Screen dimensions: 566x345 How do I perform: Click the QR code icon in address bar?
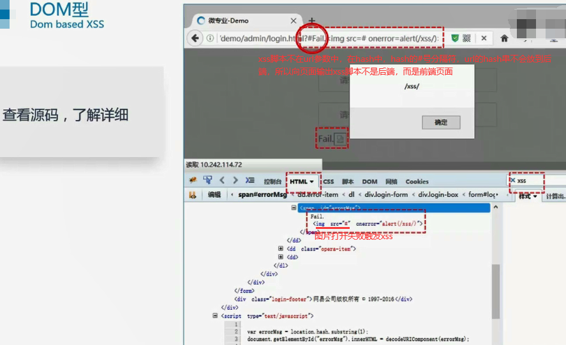pos(466,38)
